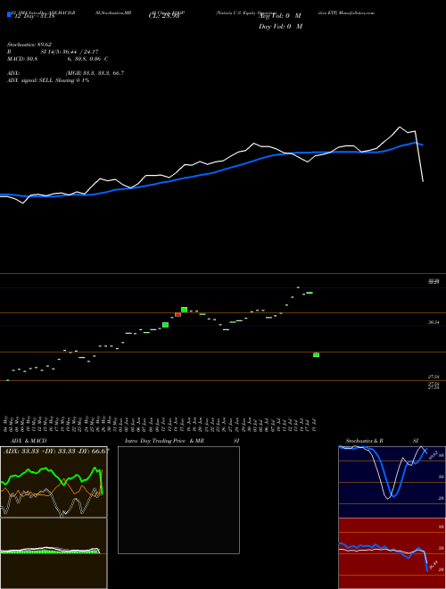
Task: Click the '12 Day = 31.18' label
Action: pyautogui.click(x=33, y=16)
